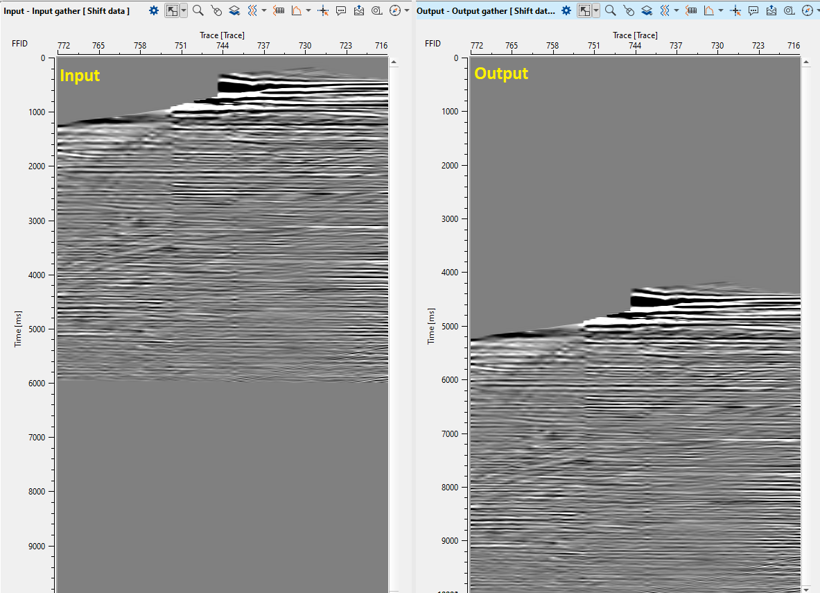
Task: Click the Trace [Trace] axis label in Input panel
Action: coord(222,35)
